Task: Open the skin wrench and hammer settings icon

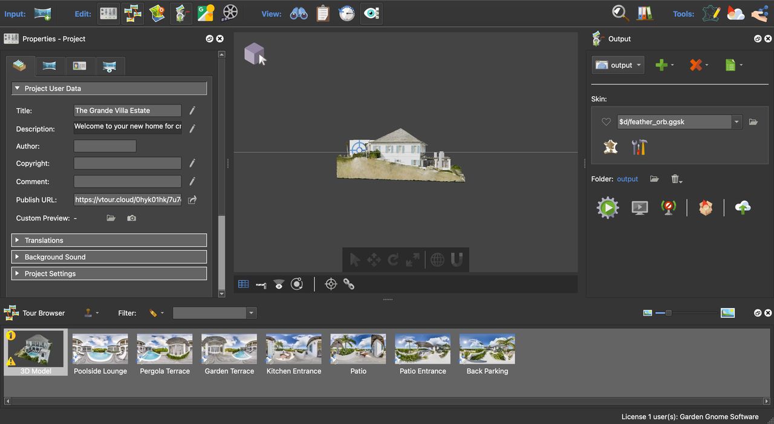Action: (x=639, y=147)
